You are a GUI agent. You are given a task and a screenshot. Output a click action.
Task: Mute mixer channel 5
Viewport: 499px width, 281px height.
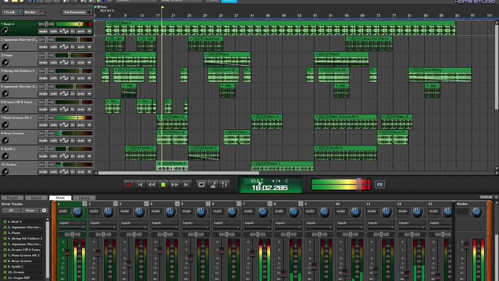click(x=186, y=211)
